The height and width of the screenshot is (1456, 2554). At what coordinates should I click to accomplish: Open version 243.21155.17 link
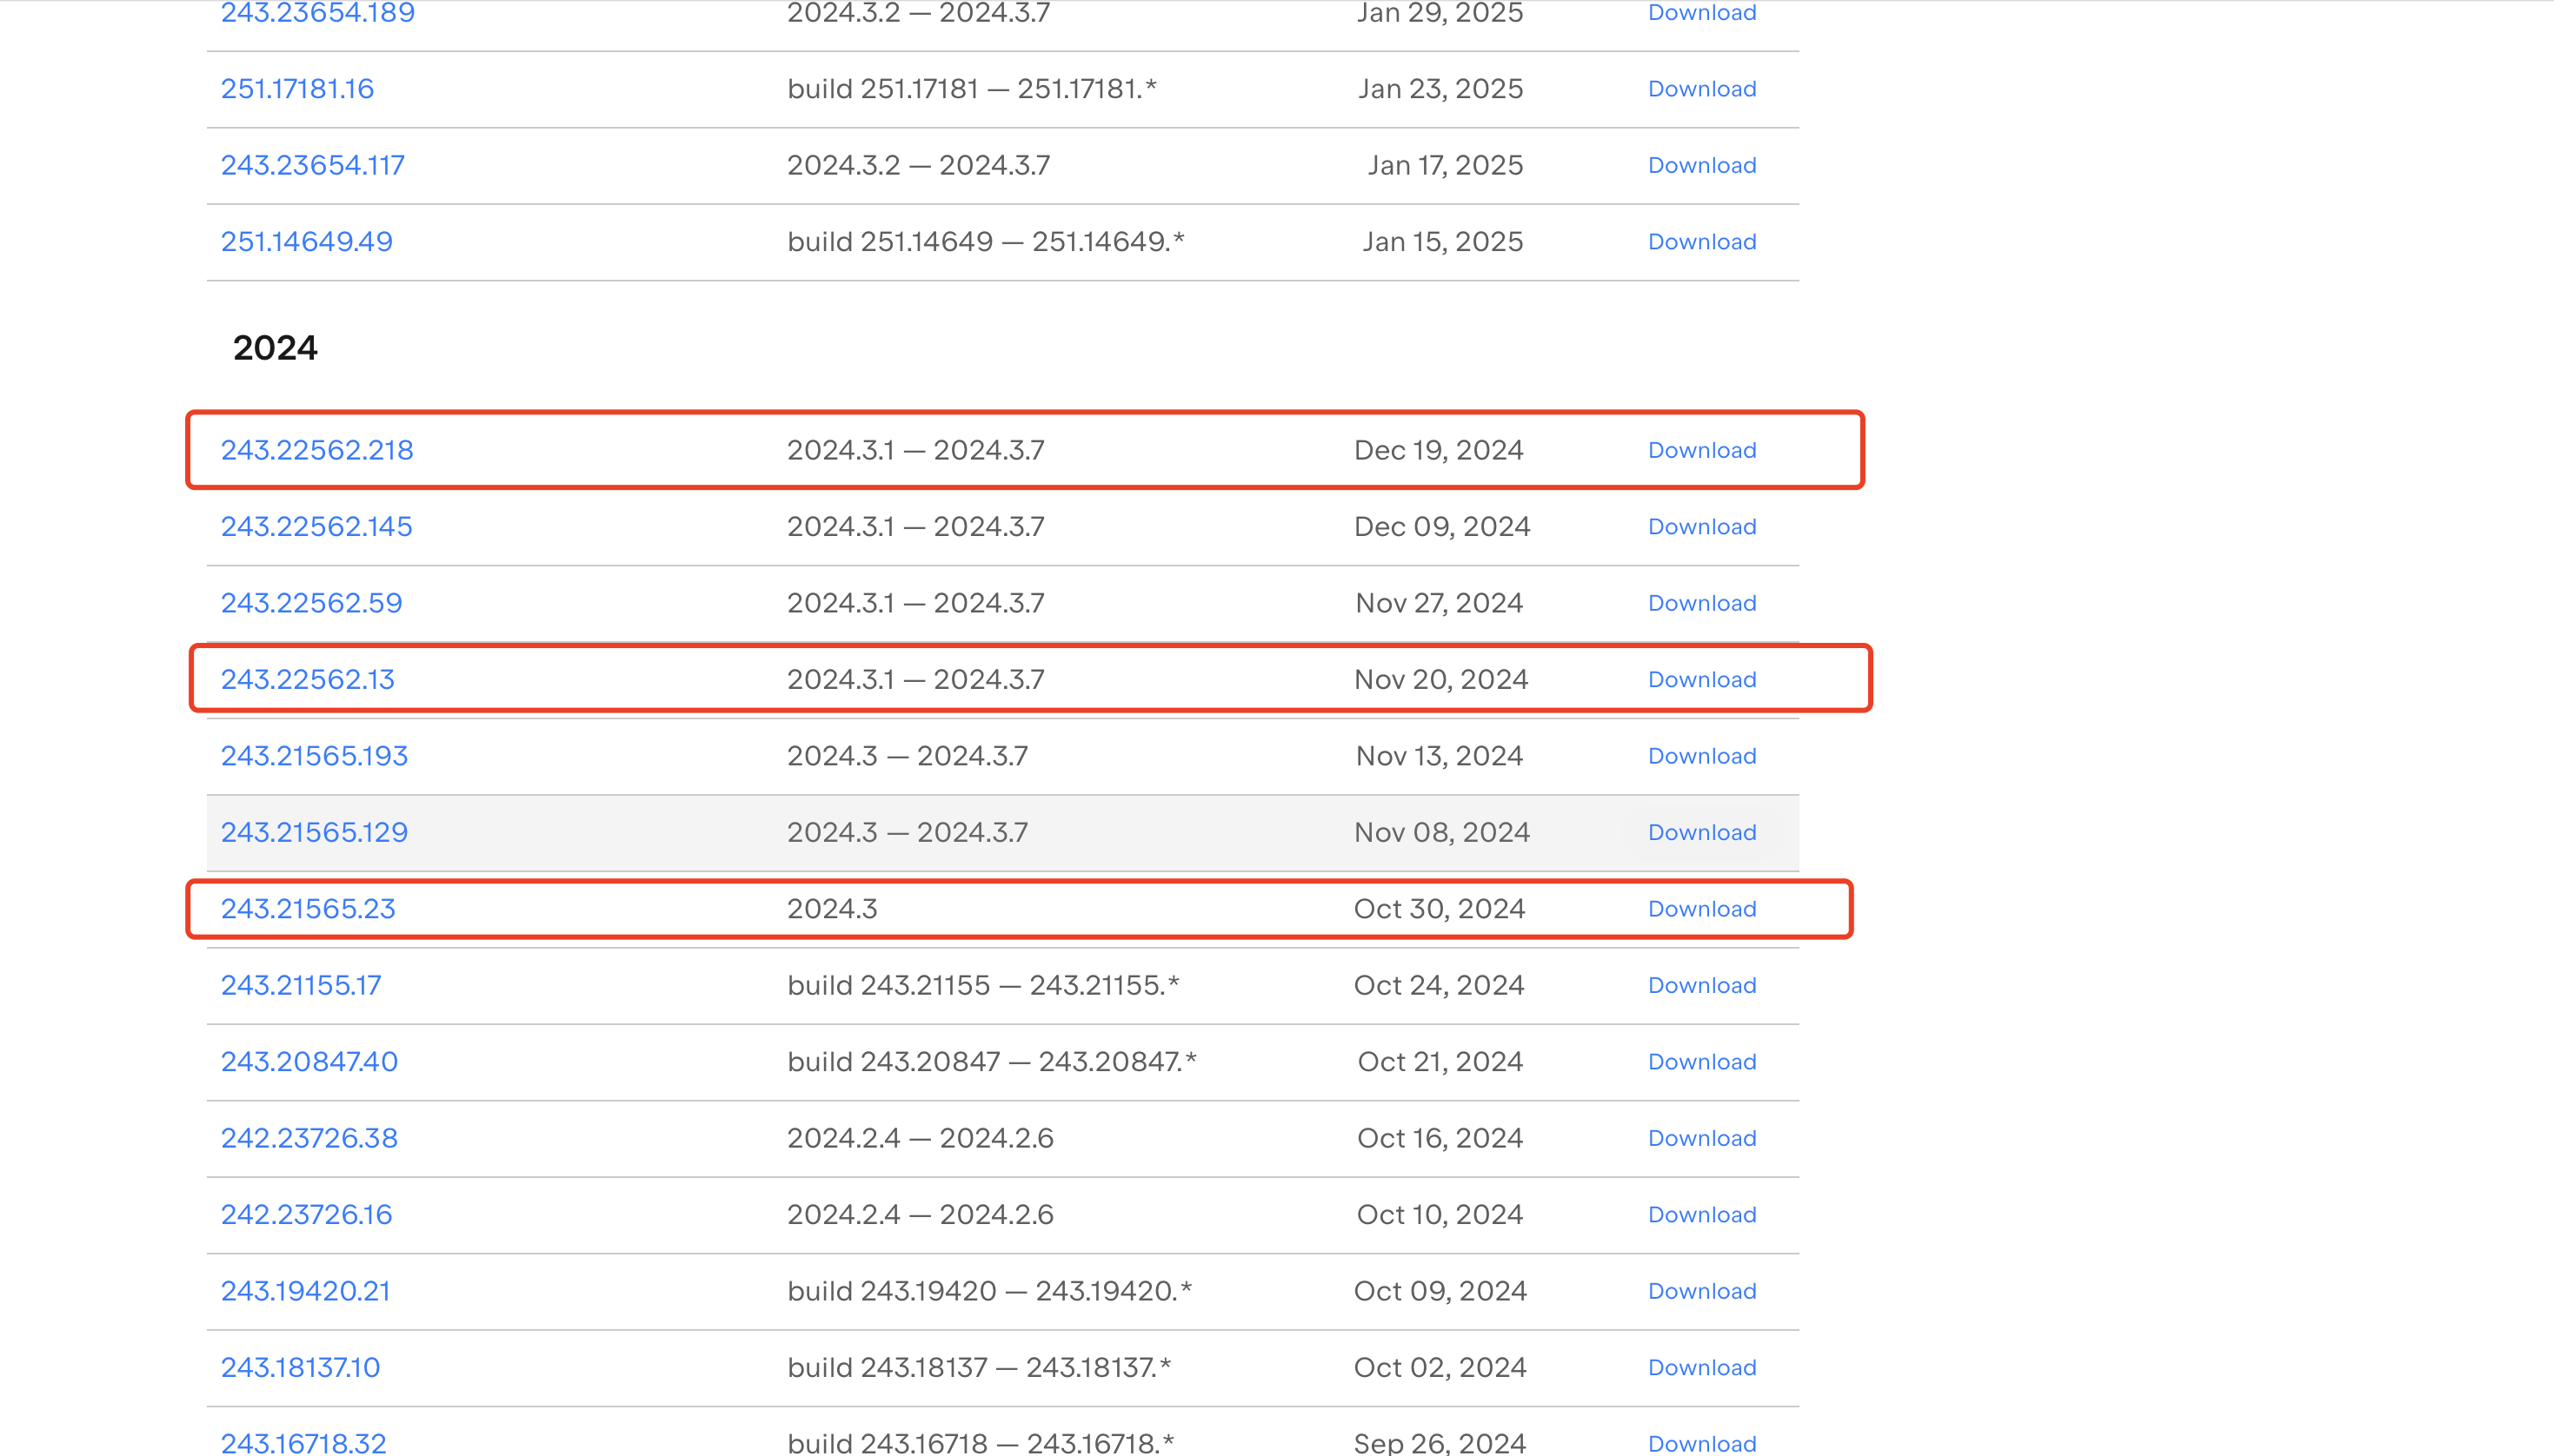[300, 986]
